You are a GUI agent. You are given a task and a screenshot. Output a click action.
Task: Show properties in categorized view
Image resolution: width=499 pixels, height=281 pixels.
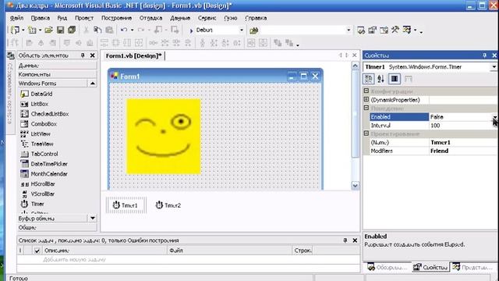click(x=369, y=79)
